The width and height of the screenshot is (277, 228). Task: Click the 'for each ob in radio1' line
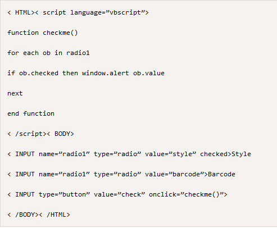coord(48,53)
